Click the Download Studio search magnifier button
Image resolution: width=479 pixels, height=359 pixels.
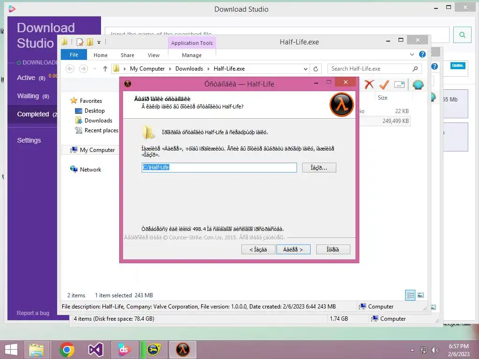462,35
